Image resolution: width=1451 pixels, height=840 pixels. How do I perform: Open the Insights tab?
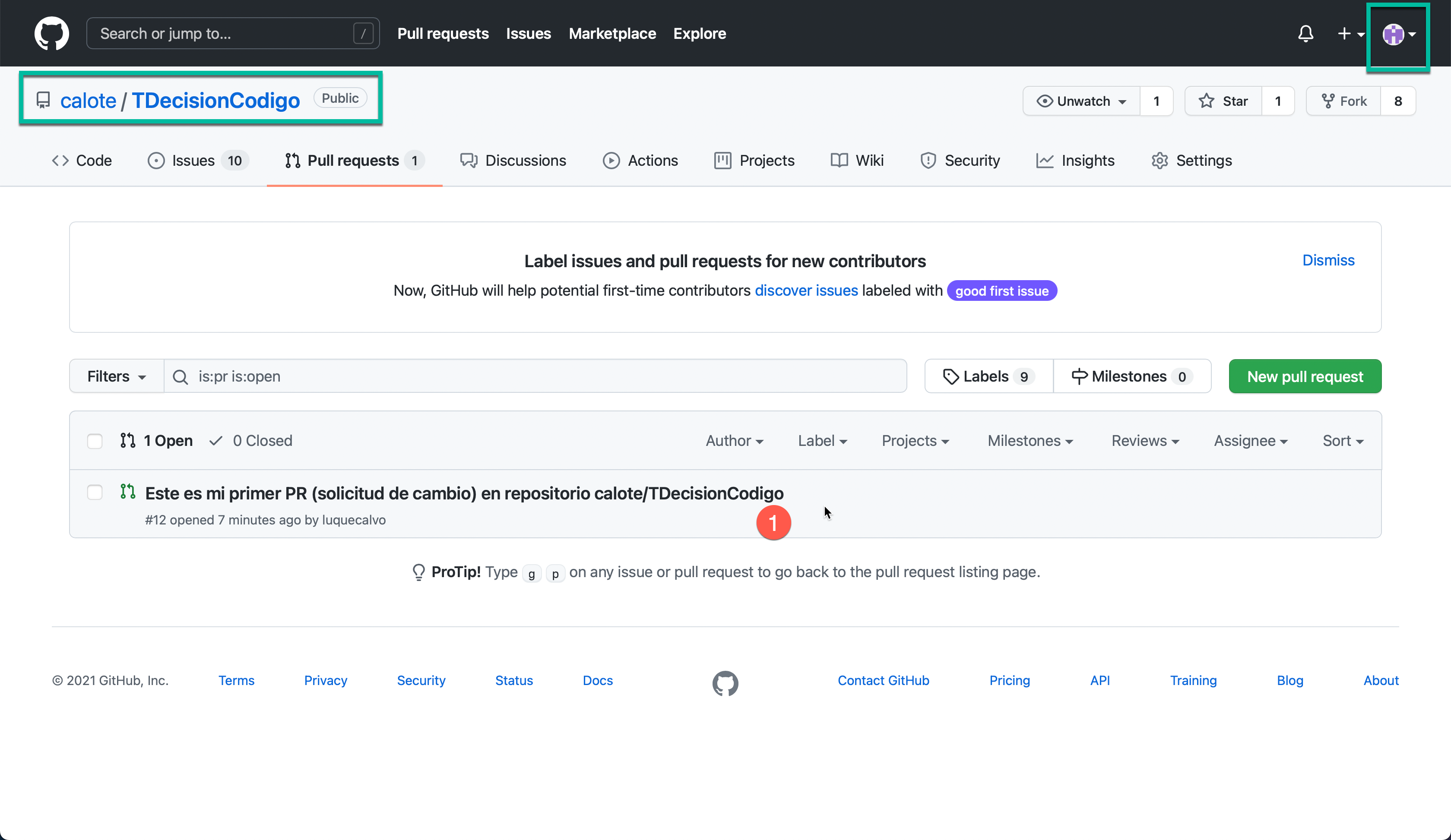pos(1075,161)
